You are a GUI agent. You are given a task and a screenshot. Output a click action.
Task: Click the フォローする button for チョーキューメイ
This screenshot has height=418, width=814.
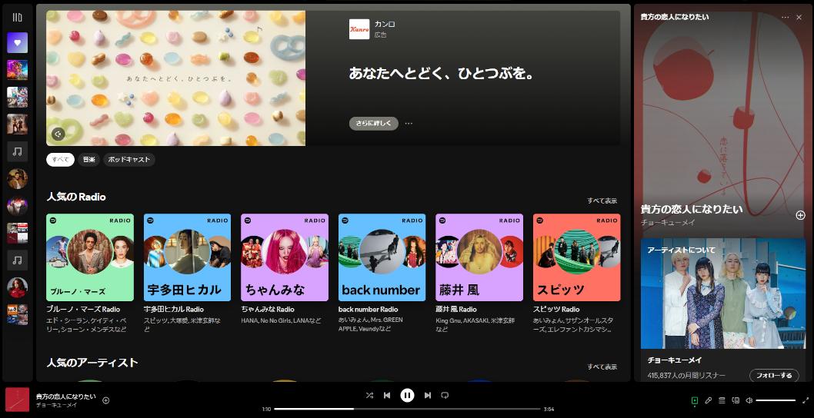point(774,376)
